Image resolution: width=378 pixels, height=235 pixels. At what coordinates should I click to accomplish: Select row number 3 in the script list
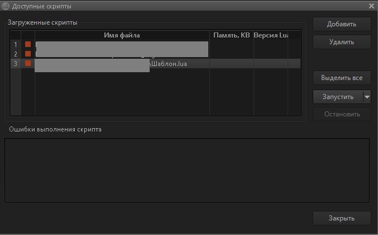[16, 64]
